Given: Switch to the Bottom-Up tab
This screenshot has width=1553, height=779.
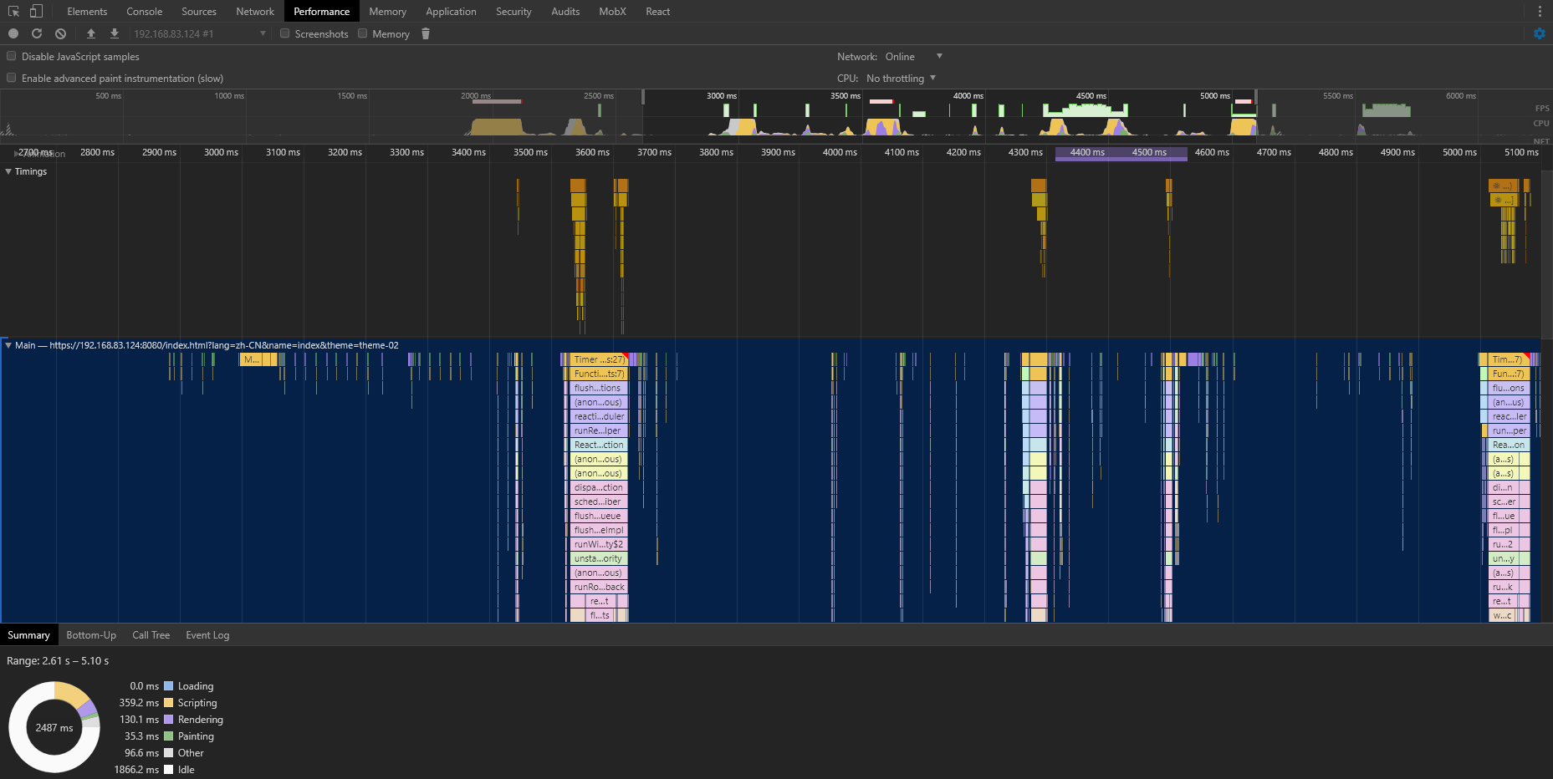Looking at the screenshot, I should point(91,635).
